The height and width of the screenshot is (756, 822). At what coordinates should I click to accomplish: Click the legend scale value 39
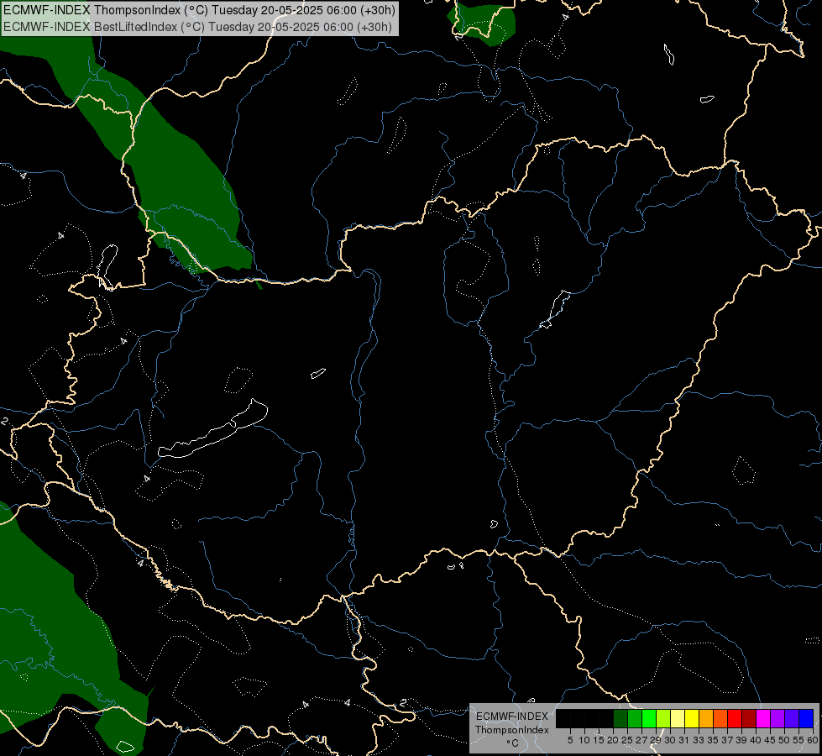click(741, 740)
